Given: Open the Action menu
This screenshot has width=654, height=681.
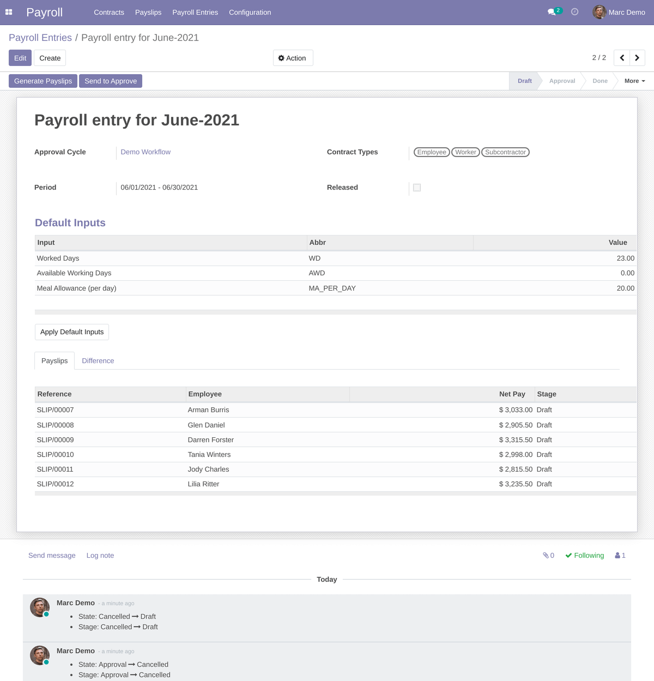Looking at the screenshot, I should click(x=293, y=57).
